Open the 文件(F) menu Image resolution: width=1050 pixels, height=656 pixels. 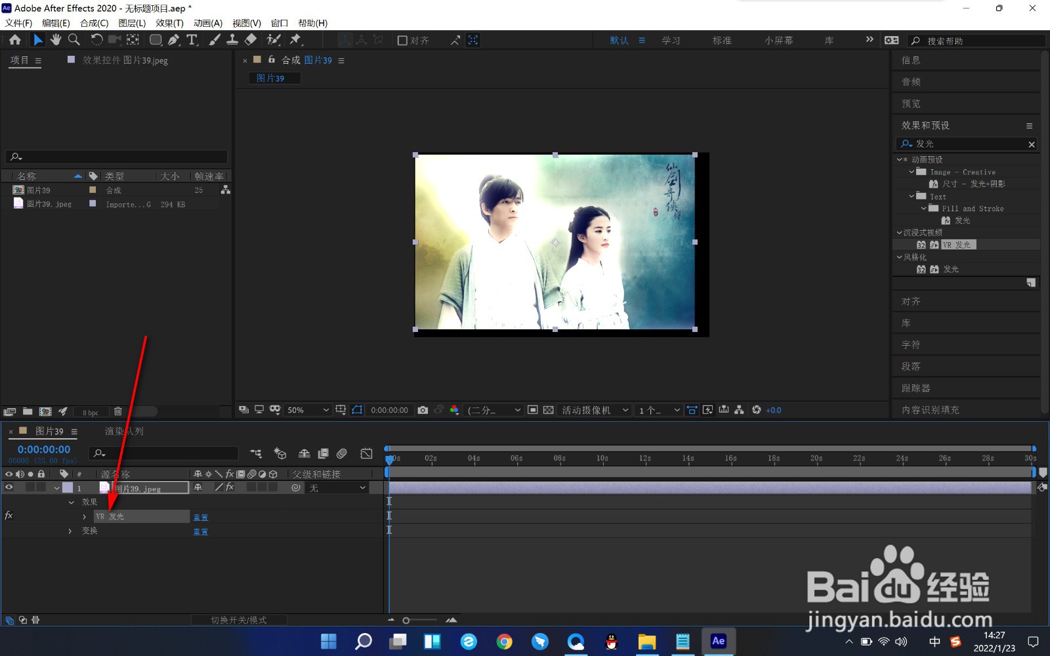(x=18, y=23)
